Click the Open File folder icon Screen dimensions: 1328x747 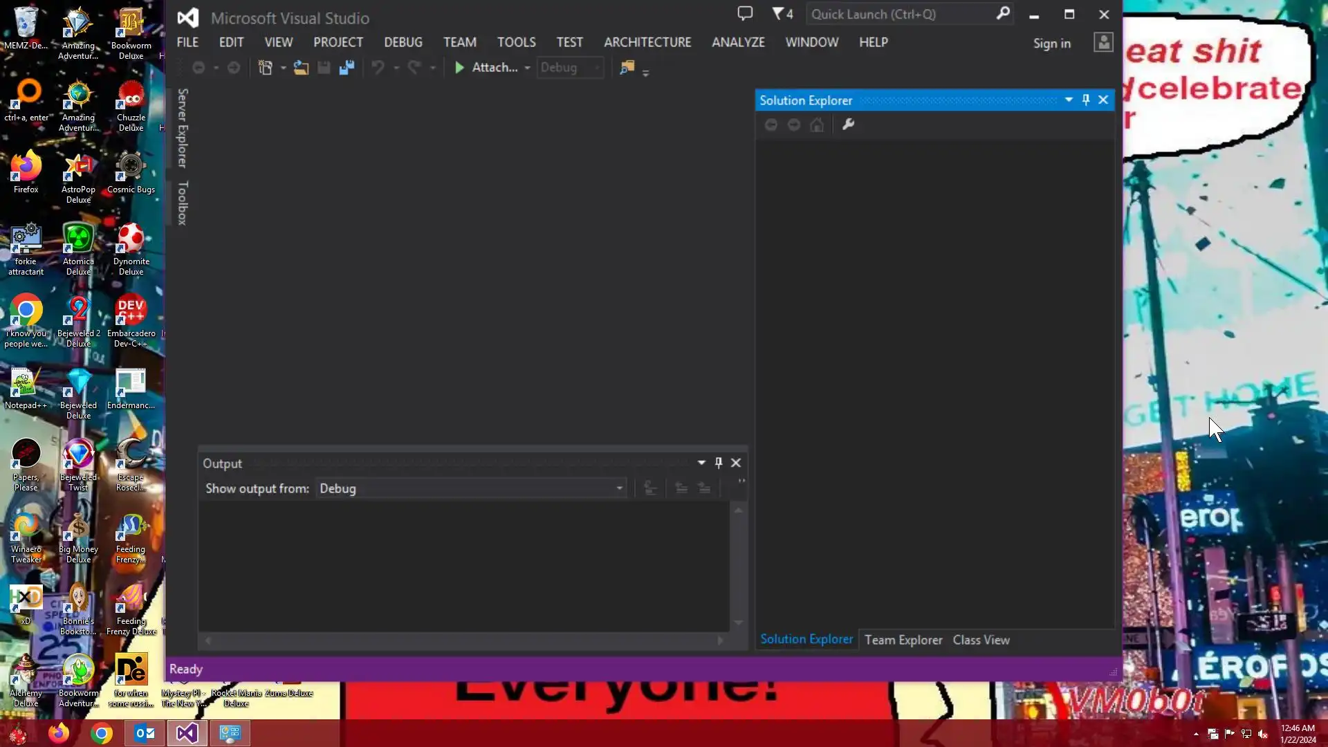click(301, 68)
